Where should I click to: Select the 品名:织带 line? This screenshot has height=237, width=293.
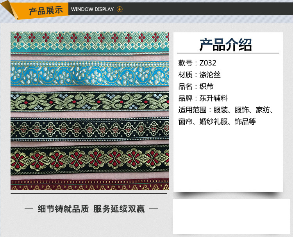[x=196, y=87]
